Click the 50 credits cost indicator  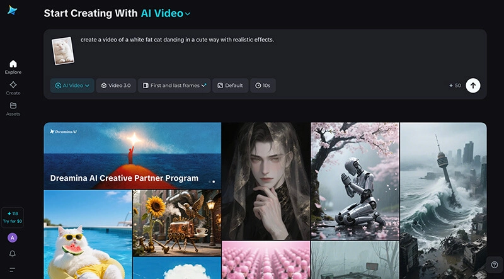(x=455, y=86)
